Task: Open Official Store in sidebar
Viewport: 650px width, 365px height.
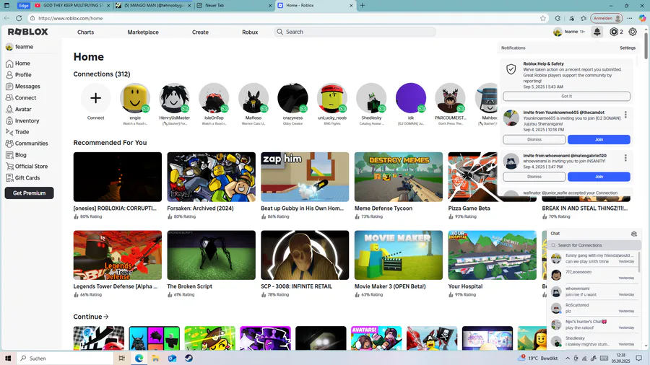Action: [27, 167]
